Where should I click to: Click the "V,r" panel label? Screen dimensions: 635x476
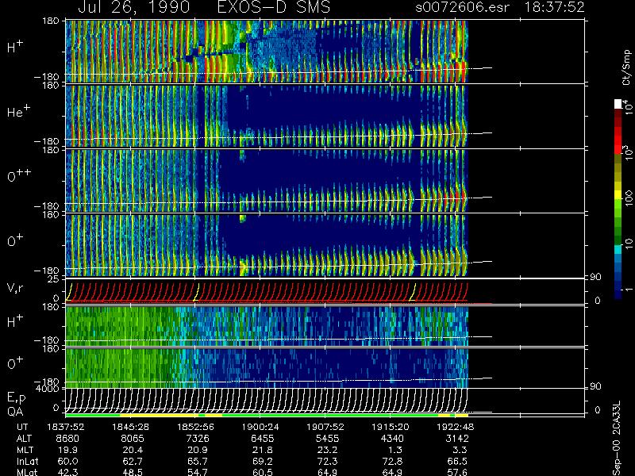[x=15, y=288]
